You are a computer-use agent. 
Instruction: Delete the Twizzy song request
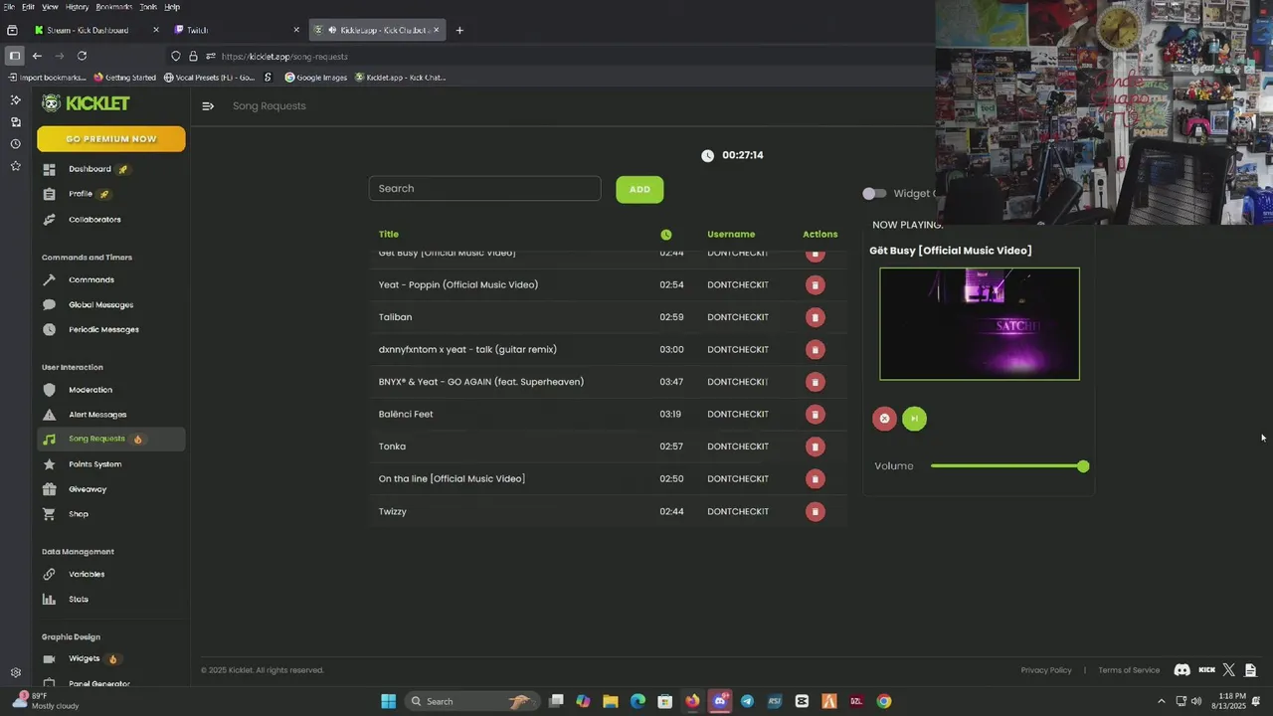(x=815, y=511)
